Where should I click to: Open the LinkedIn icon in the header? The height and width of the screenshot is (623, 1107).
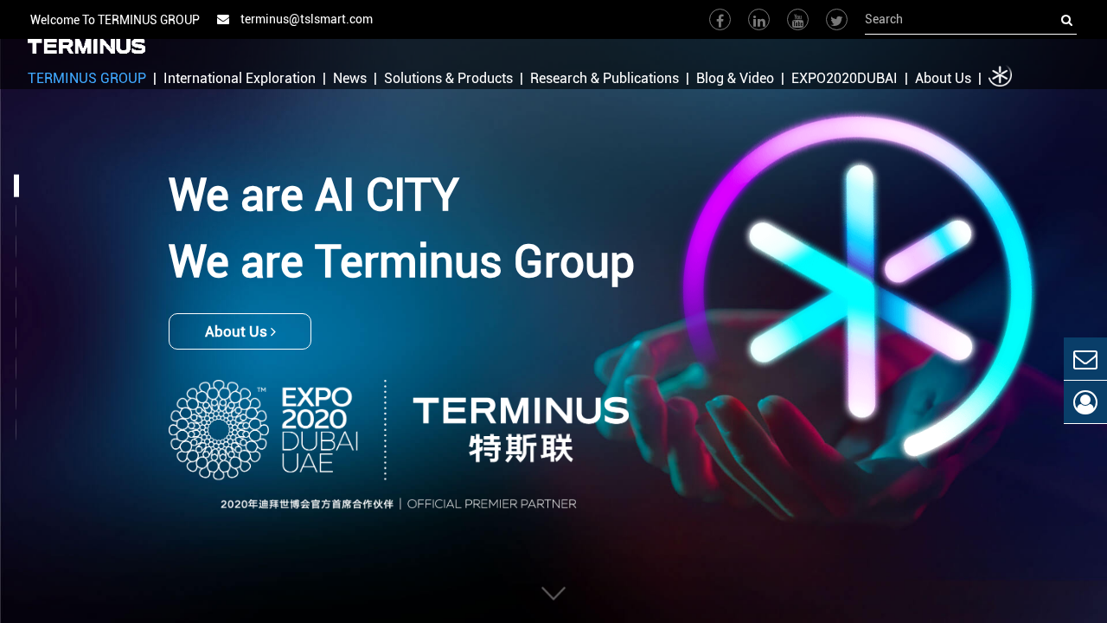pos(758,17)
